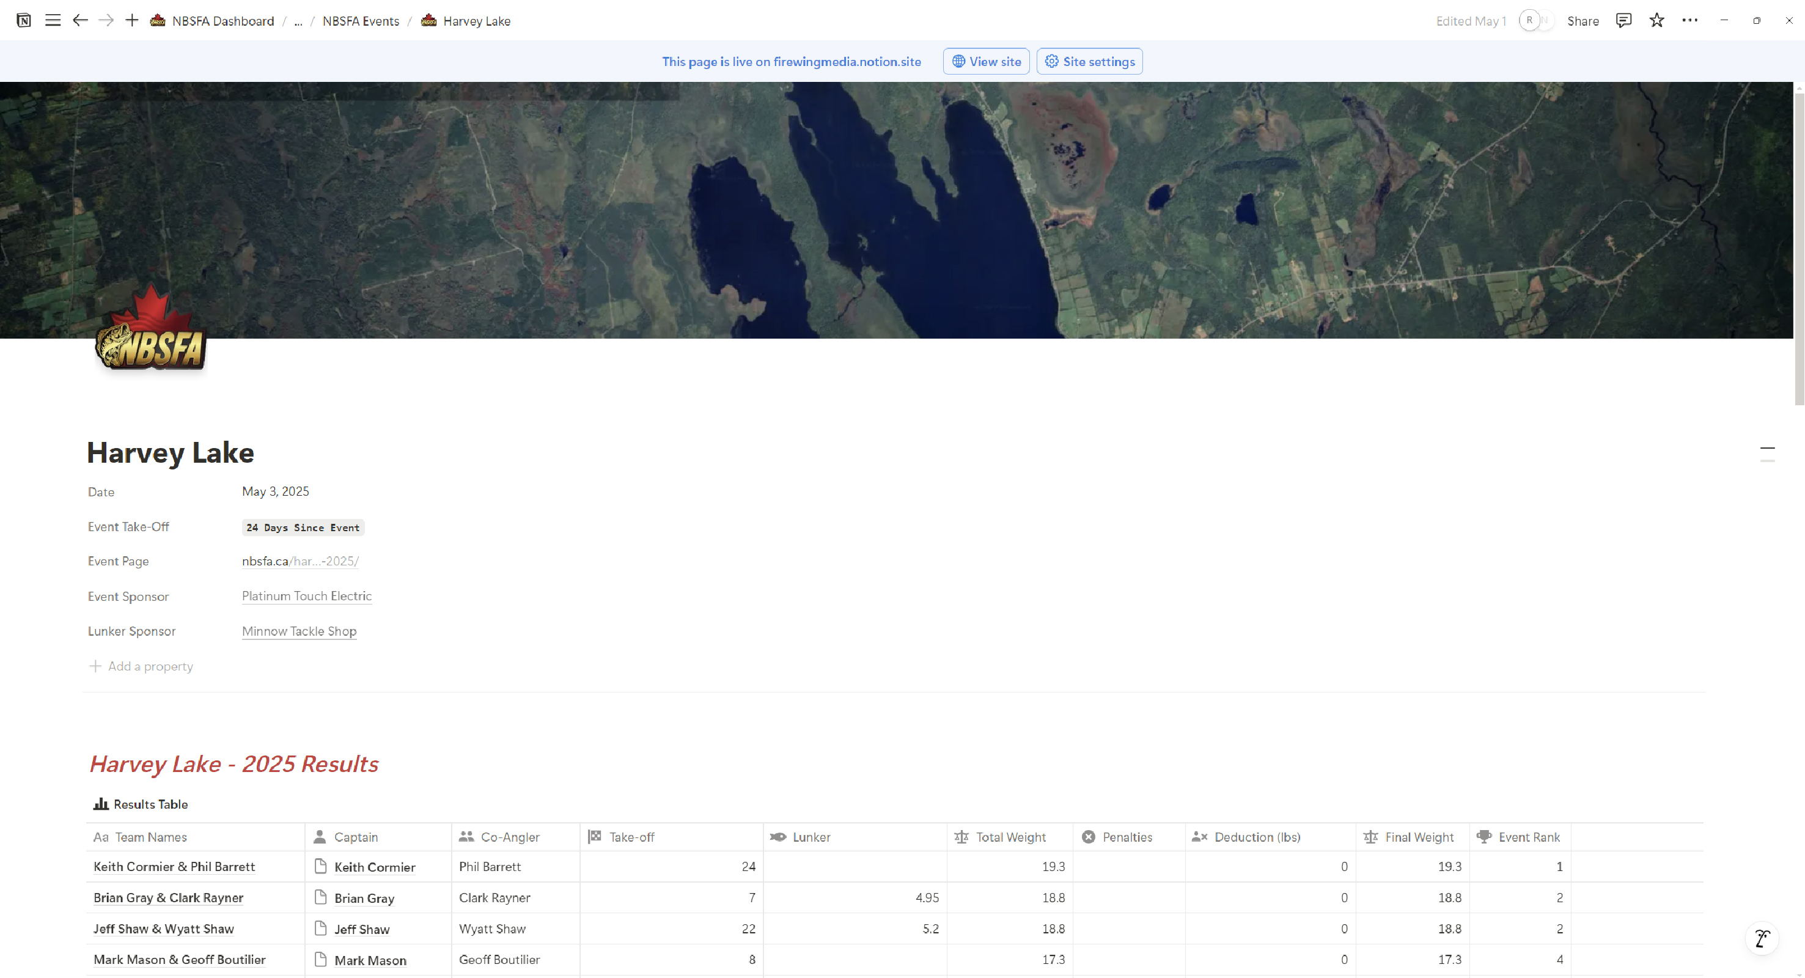Screen dimensions: 1805x978
Task: Open Keith Cormier captain page icon
Action: click(321, 867)
